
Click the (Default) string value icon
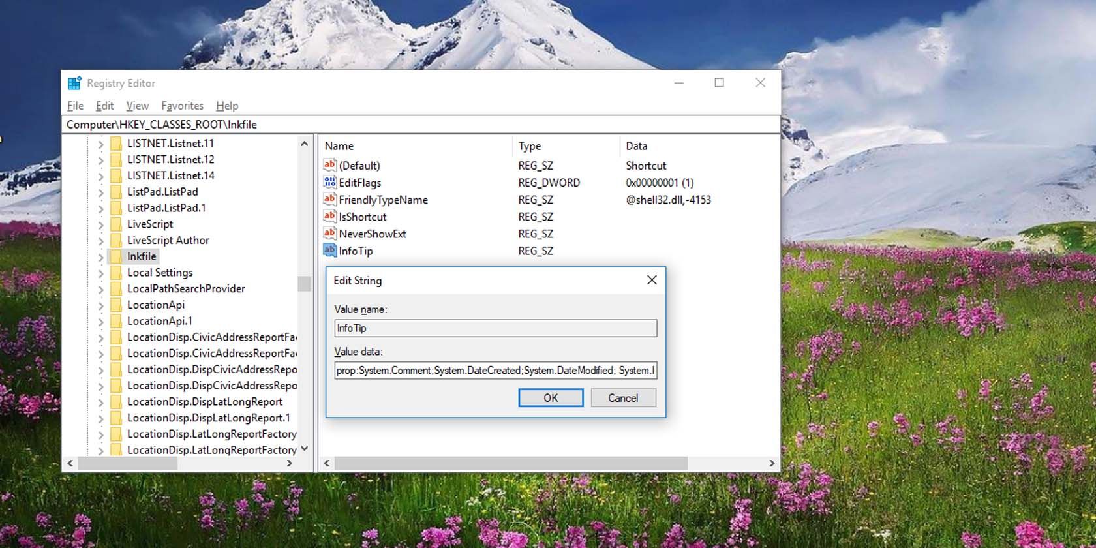click(x=330, y=166)
